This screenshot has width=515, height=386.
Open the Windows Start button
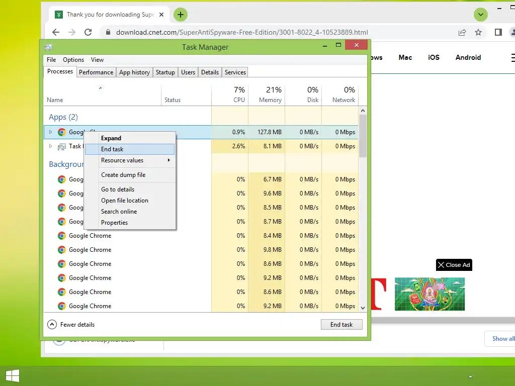click(13, 376)
